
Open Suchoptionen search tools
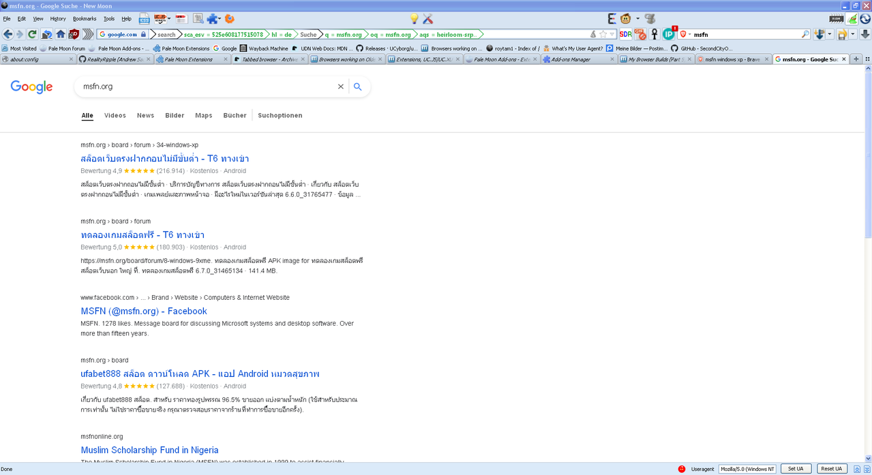click(x=280, y=115)
